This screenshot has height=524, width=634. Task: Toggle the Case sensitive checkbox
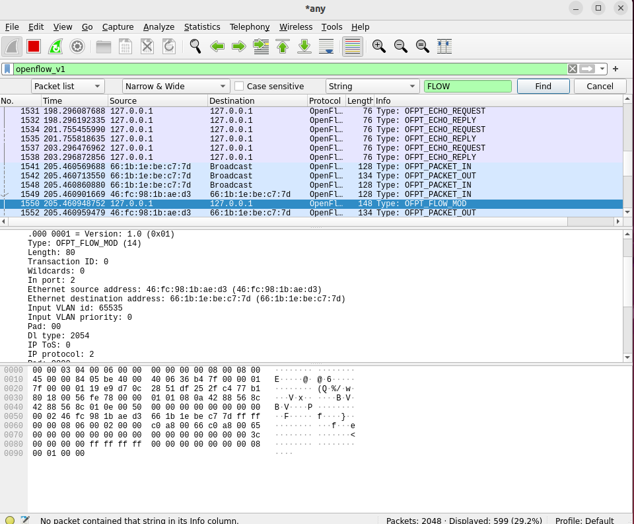click(239, 86)
